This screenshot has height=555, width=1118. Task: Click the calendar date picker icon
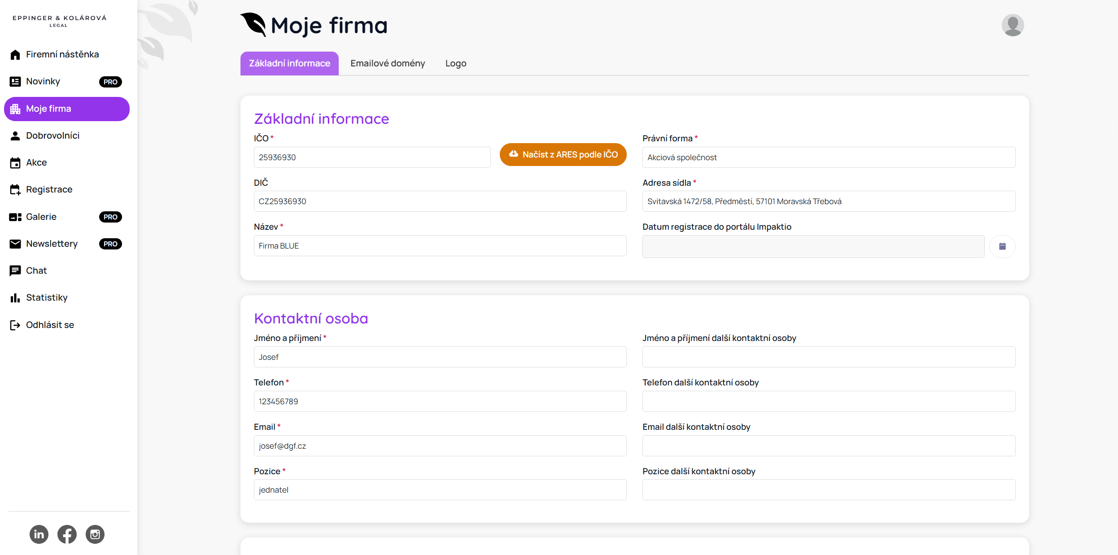(1002, 246)
